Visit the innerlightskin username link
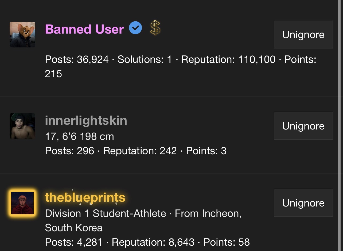 coord(86,120)
